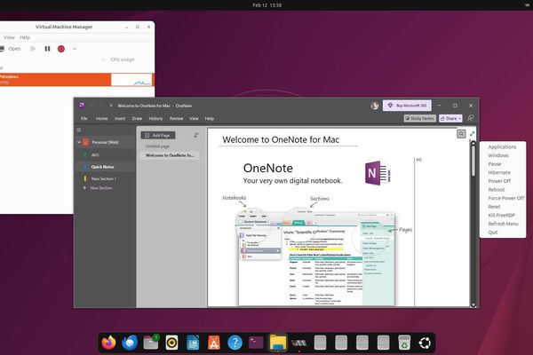Viewport: 533px width, 355px height.
Task: Click the page title Welcome to OneNote for Mac
Action: click(281, 139)
